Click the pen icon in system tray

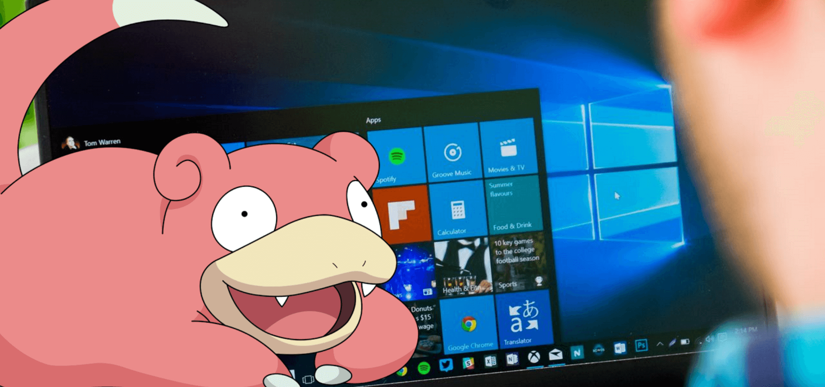[672, 342]
